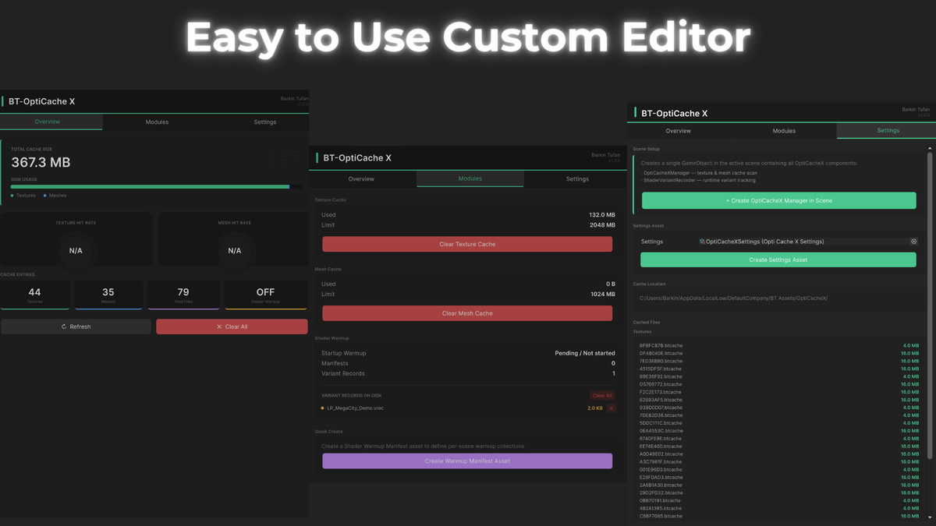This screenshot has height=526, width=936.
Task: Select 0BB70191.btcache file
Action: coord(661,501)
